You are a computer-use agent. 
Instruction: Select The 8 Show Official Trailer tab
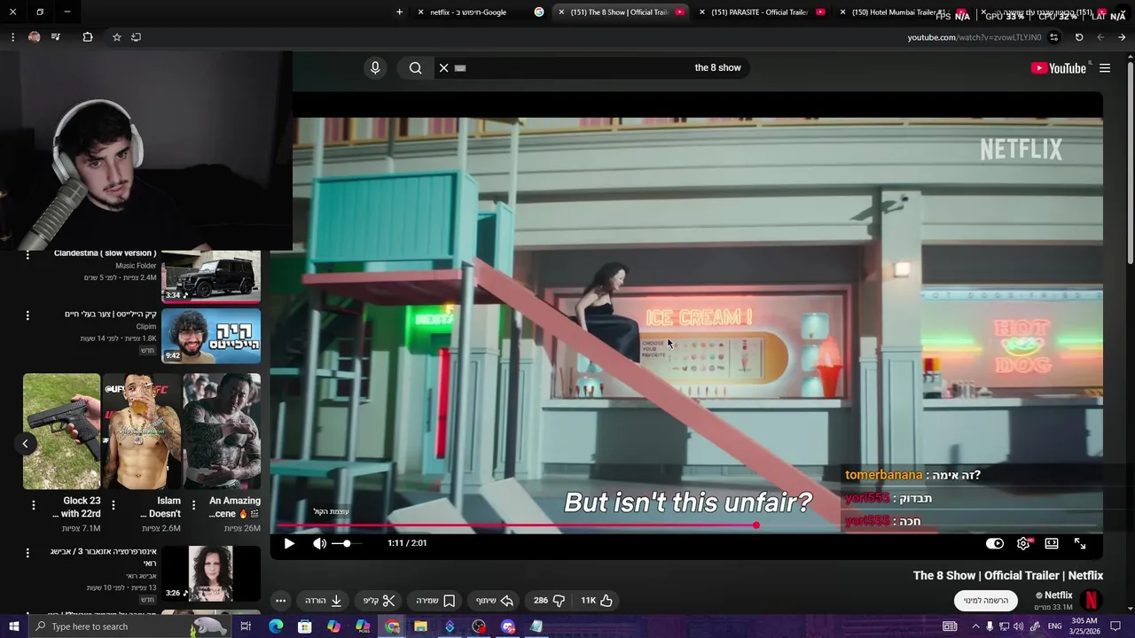(x=621, y=12)
